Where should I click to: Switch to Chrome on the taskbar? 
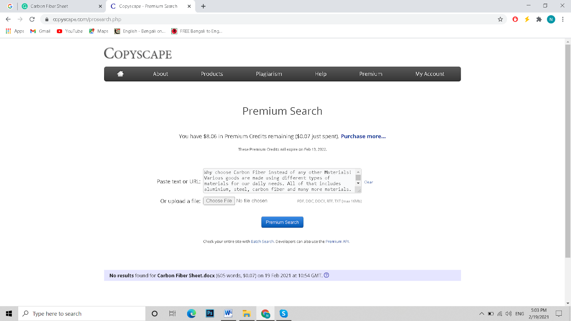coord(265,314)
